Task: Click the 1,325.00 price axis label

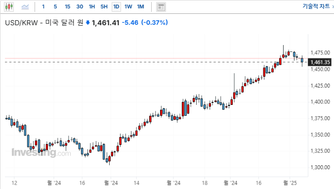Action: click(x=320, y=151)
